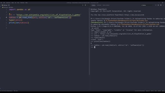Click the UTF-8 encoding status entry
Image resolution: width=165 pixels, height=93 pixels.
(152, 91)
